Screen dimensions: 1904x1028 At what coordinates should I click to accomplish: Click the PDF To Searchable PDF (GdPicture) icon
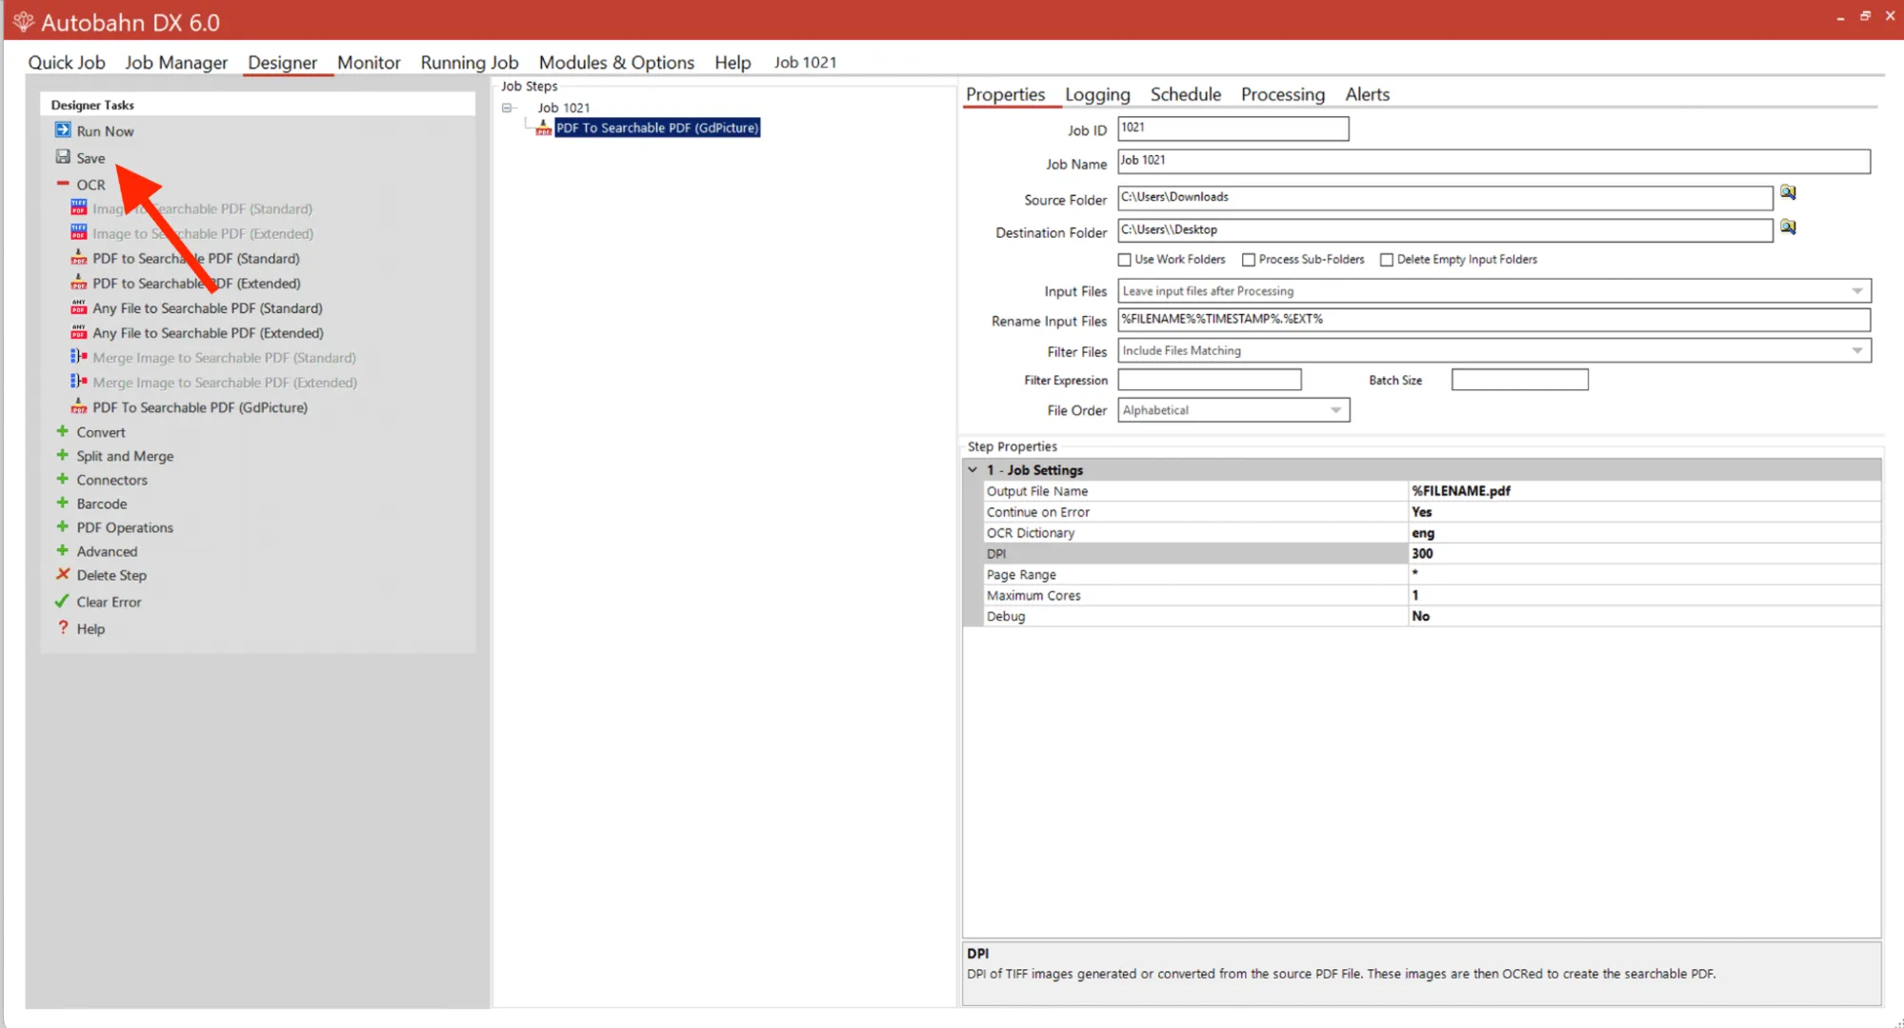[77, 406]
